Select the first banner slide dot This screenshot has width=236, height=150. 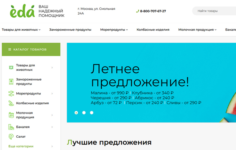point(76,112)
